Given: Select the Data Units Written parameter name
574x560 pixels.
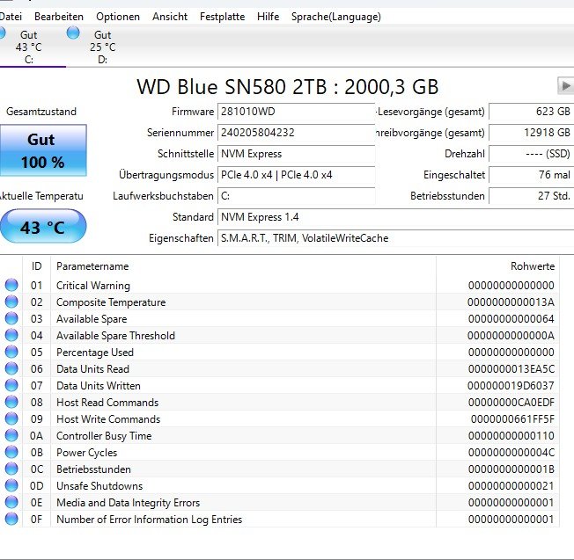Looking at the screenshot, I should click(99, 386).
